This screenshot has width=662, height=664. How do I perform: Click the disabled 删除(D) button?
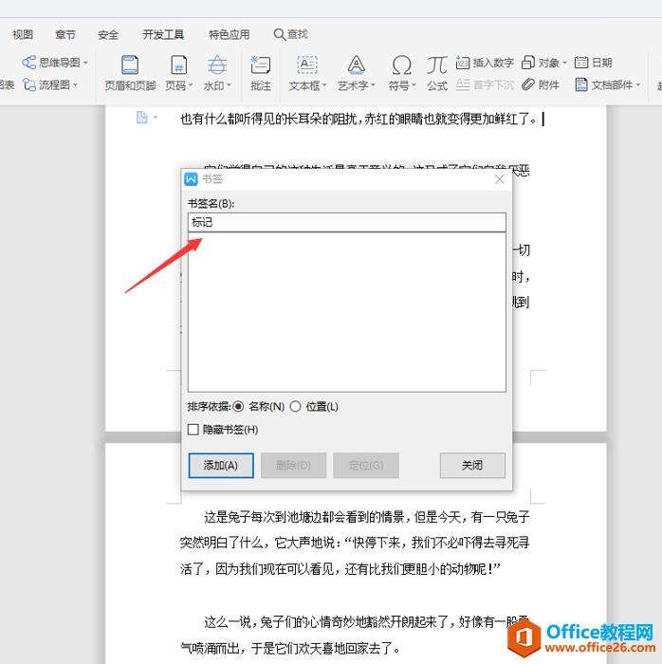click(x=293, y=466)
